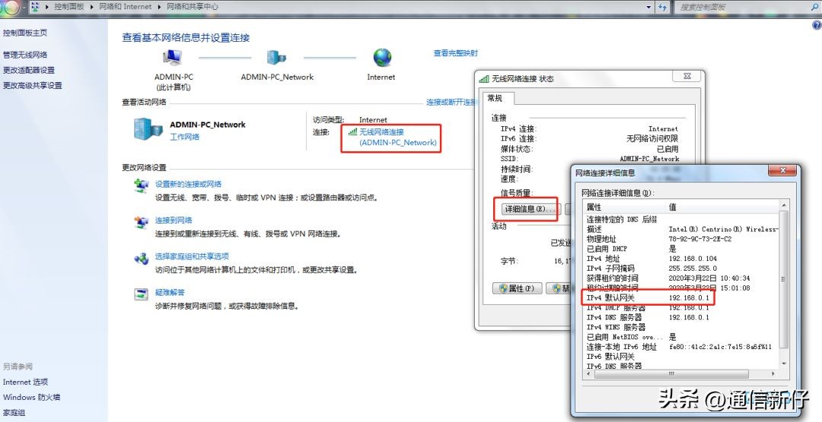Select the 获得租约的时间 row
Image resolution: width=822 pixels, height=422 pixels.
click(x=681, y=278)
